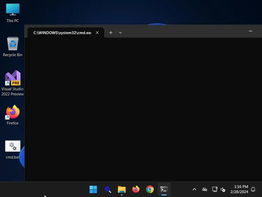Select the cmd.bat file on desktop
This screenshot has width=262, height=197.
tap(13, 150)
